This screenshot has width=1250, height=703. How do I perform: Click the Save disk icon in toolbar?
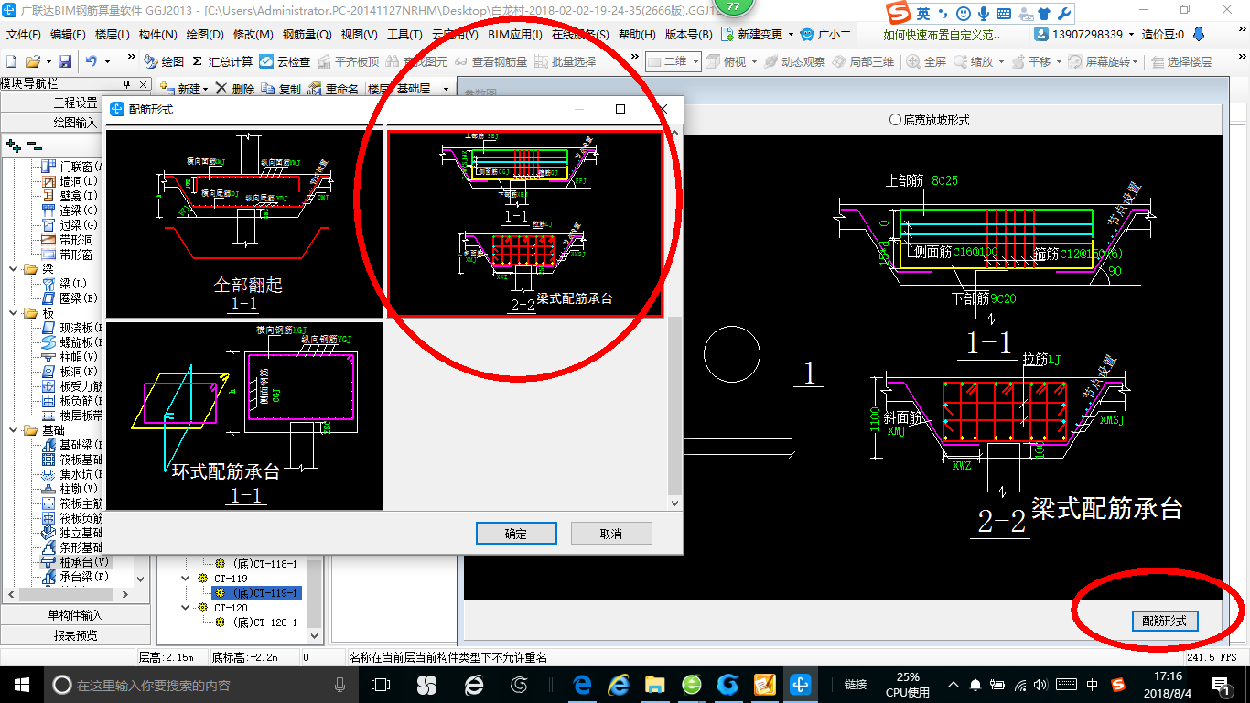tap(65, 61)
